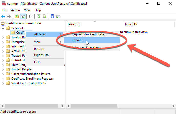This screenshot has height=114, width=176.
Task: Click the certmgr app icon in title bar
Action: coord(4,3)
